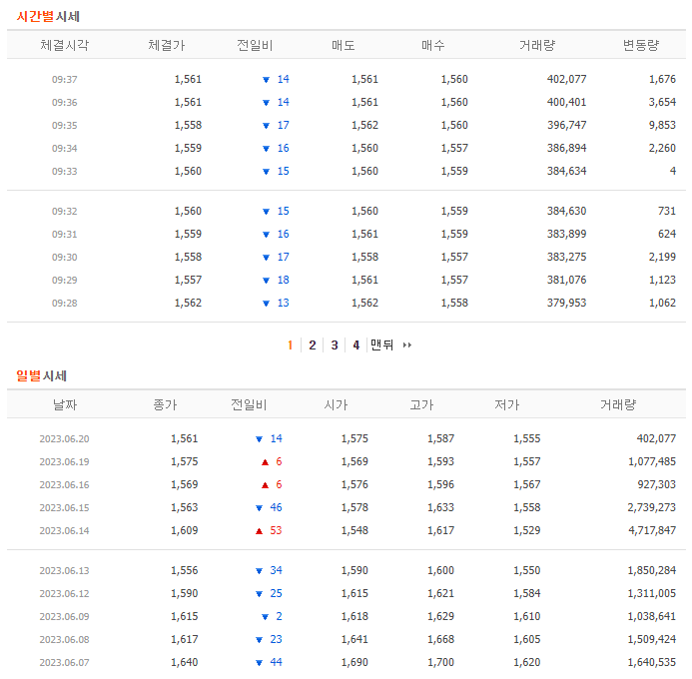Viewport: 692px width, 679px height.
Task: Click closing price 1,609
Action: 185,530
